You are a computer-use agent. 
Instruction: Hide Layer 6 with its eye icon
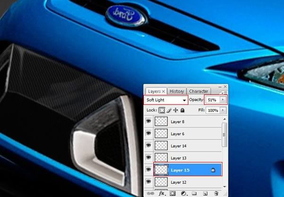click(149, 133)
